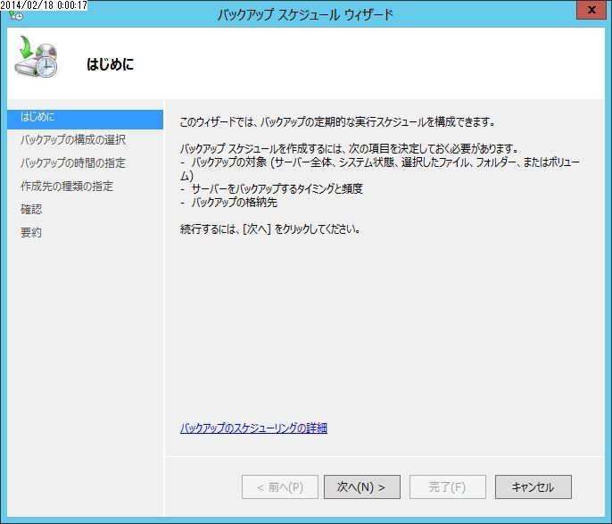Click the 次へ(N) button

362,487
